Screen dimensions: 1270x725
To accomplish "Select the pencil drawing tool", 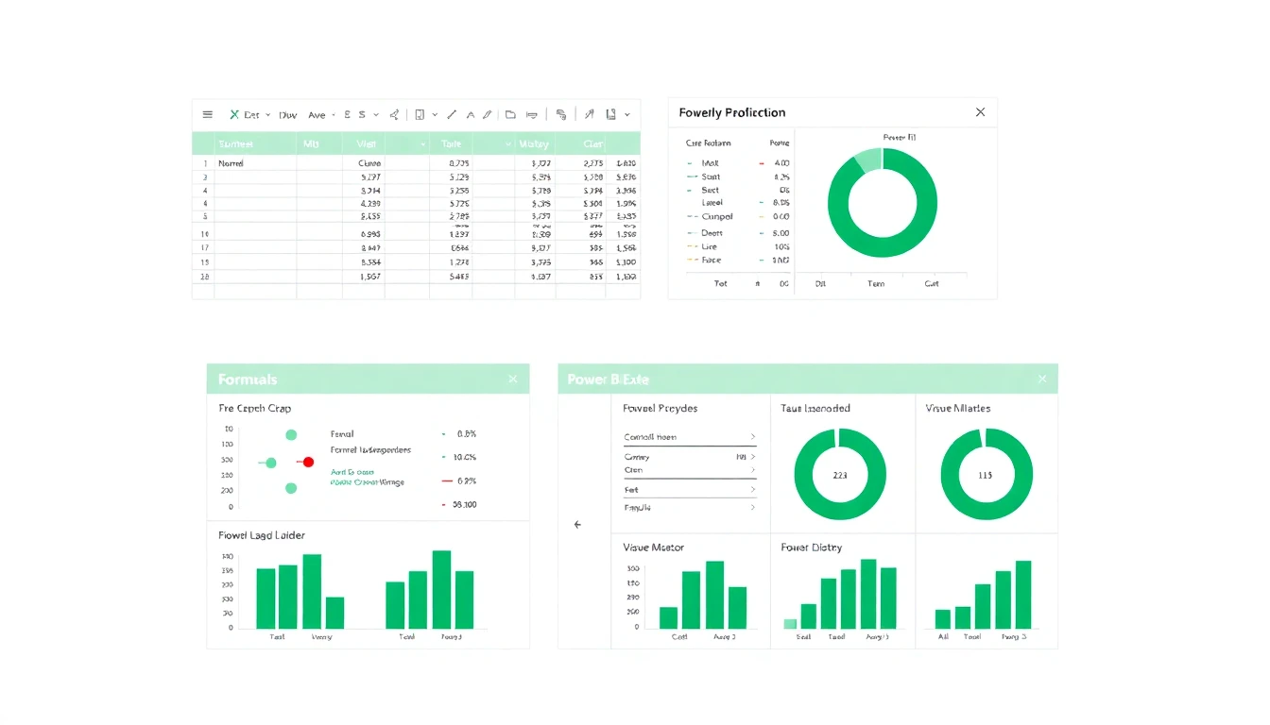I will point(488,114).
